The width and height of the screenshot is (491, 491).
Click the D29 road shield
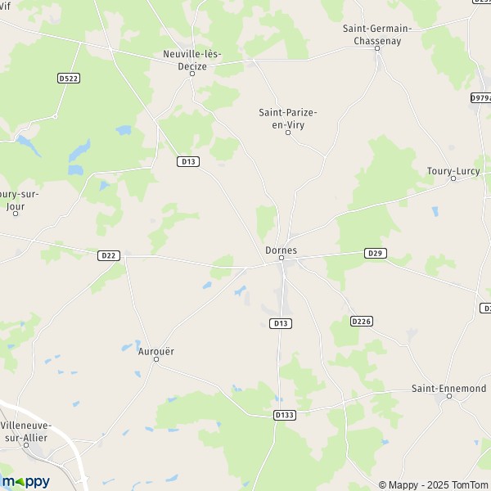(376, 253)
